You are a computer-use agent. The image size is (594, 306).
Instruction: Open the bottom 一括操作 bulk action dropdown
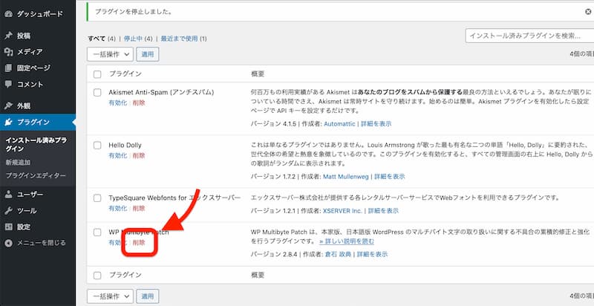click(110, 296)
